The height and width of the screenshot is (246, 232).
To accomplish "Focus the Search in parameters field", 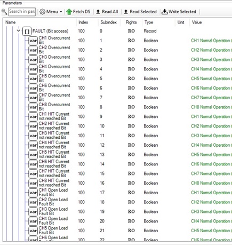I will [22, 12].
